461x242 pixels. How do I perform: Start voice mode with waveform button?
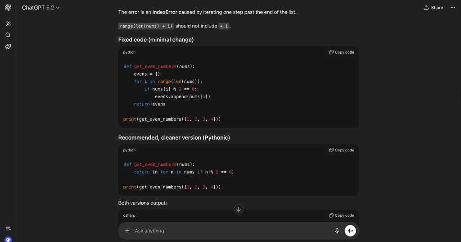350,231
